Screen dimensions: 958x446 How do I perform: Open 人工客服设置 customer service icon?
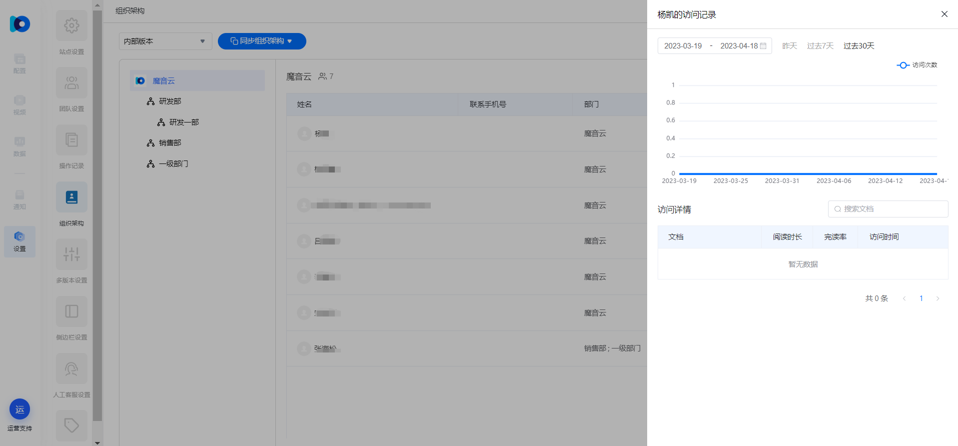(71, 368)
